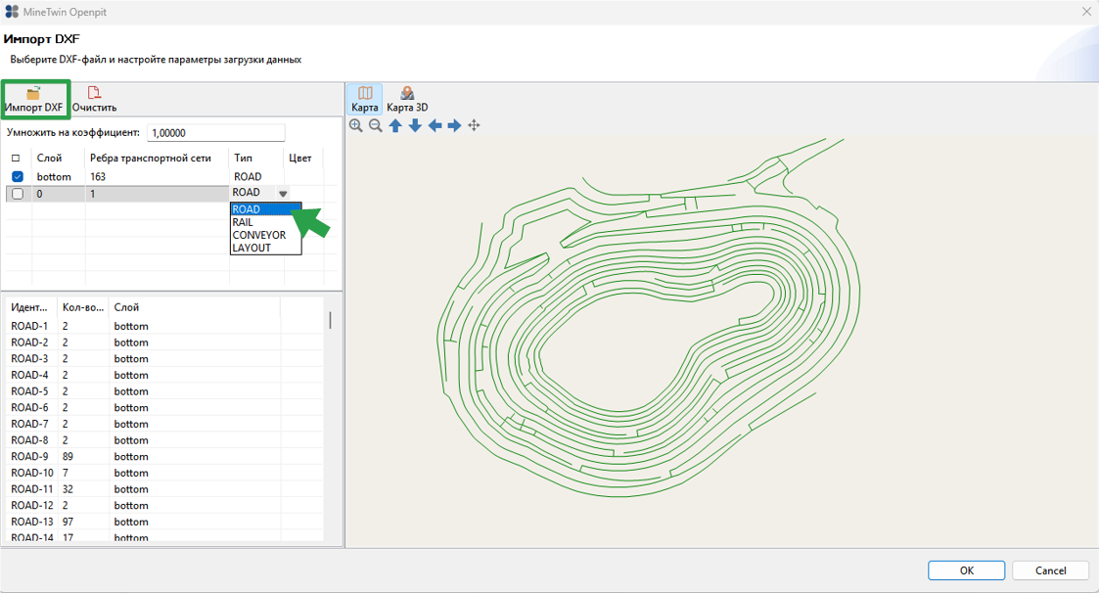Pan the map left with the arrow icon
Screen dimensions: 1099x593
pos(435,125)
